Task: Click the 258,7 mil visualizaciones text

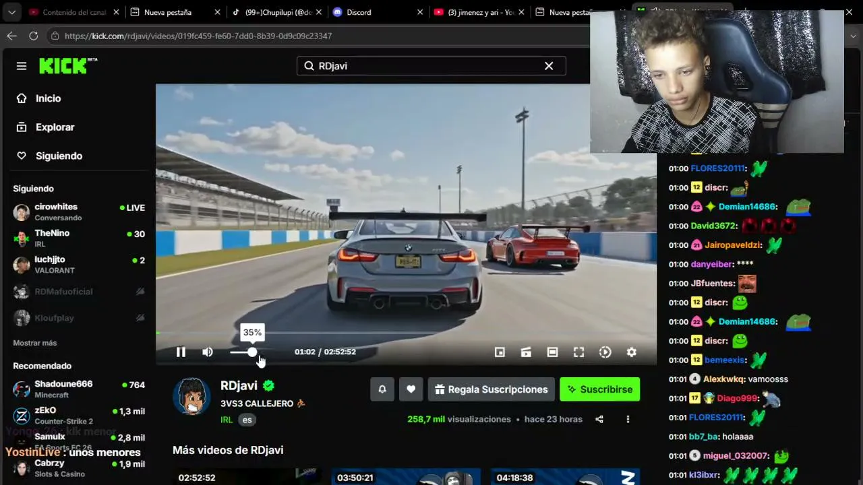Action: coord(459,419)
